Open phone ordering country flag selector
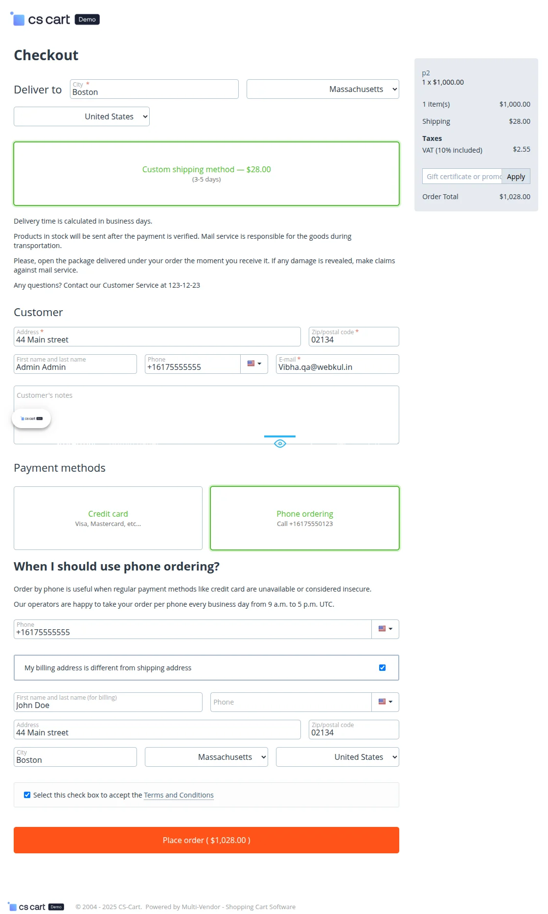The height and width of the screenshot is (914, 548). click(385, 629)
